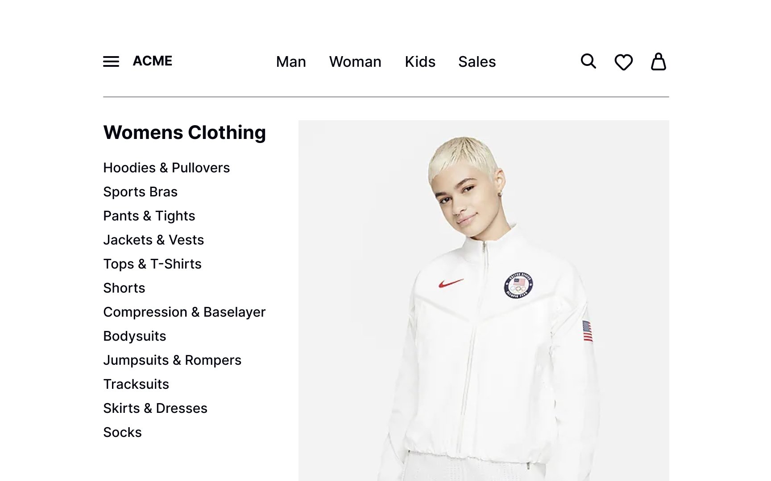Open the shopping bag icon
771x481 pixels.
[x=658, y=61]
